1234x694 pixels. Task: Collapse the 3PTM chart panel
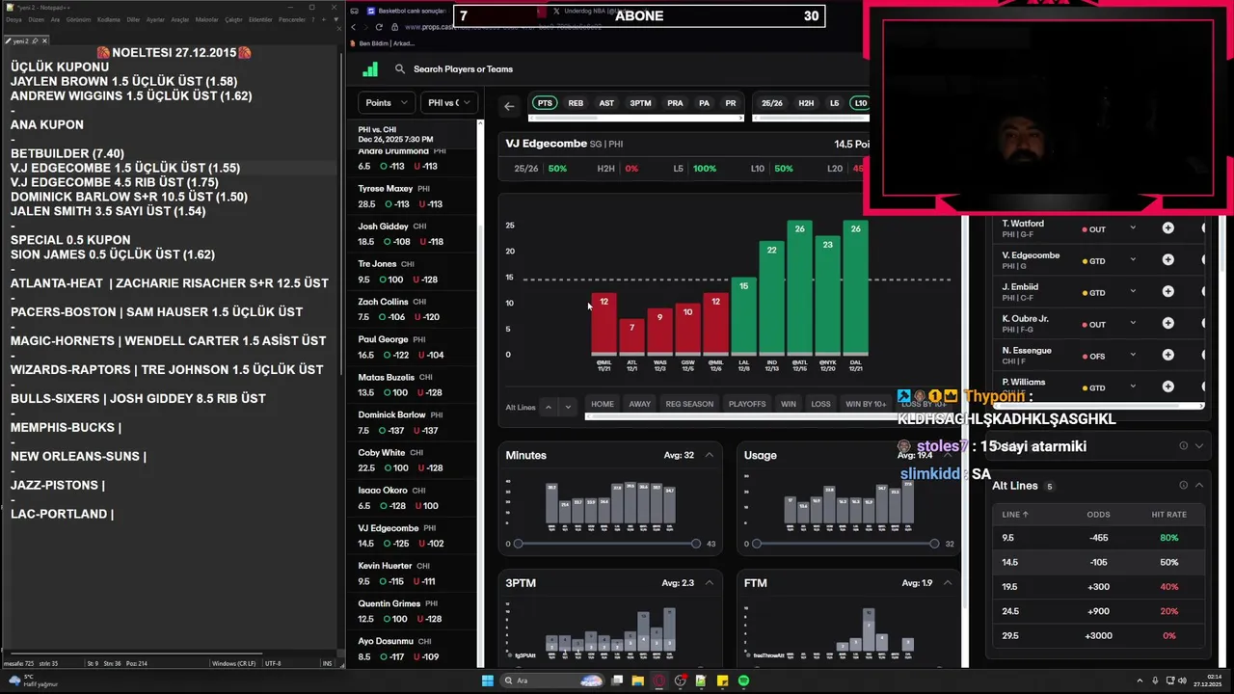[x=710, y=582]
